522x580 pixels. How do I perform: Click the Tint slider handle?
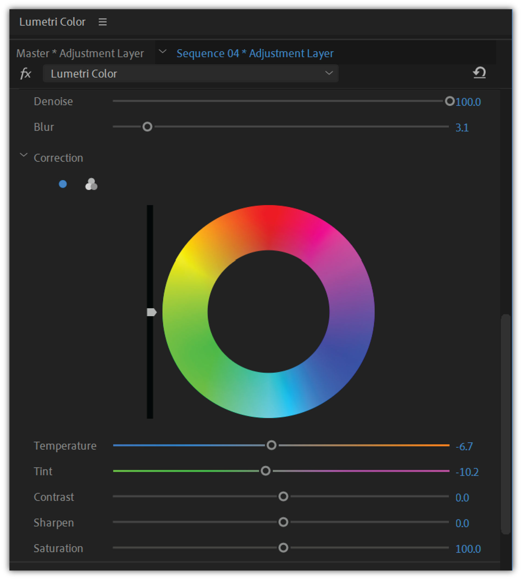click(265, 471)
